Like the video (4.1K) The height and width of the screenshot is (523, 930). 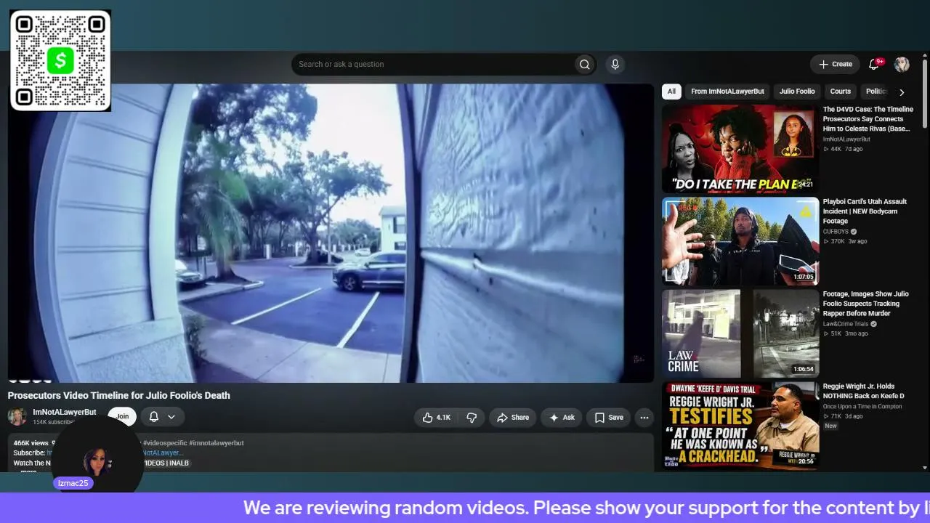point(437,418)
